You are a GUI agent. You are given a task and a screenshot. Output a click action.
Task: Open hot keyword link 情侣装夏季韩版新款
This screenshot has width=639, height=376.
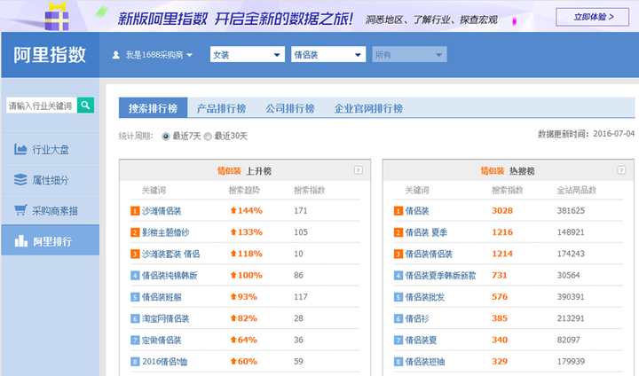pyautogui.click(x=440, y=276)
